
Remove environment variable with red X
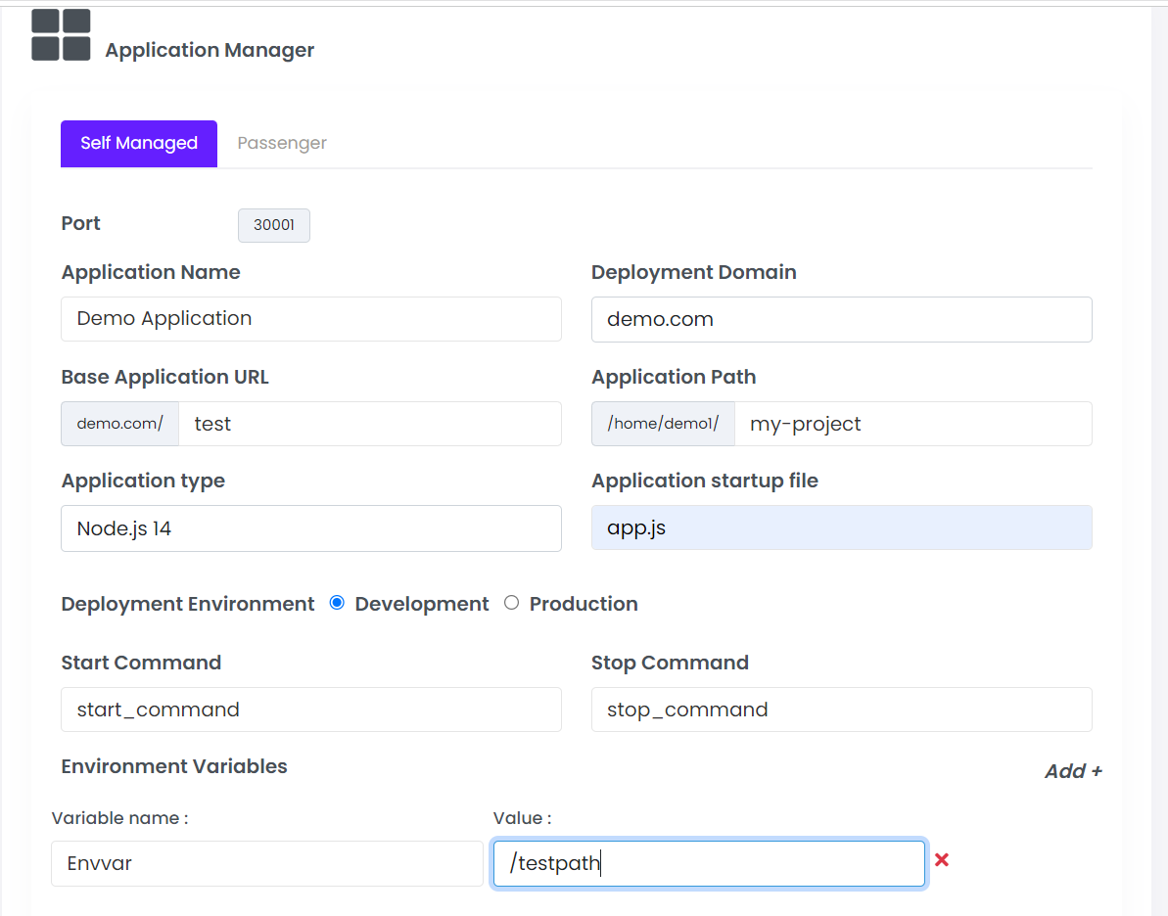pos(942,860)
